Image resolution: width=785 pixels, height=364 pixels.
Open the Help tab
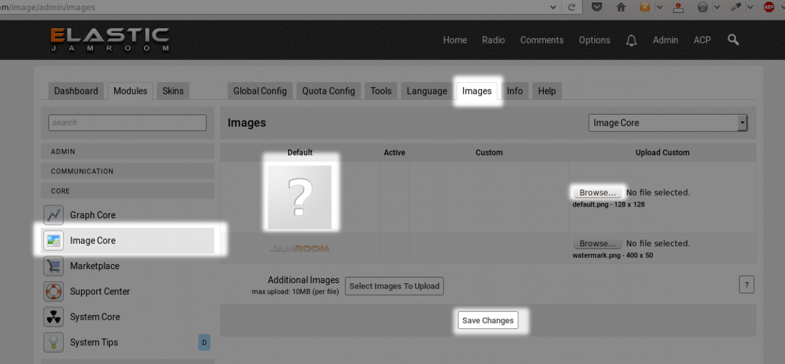click(547, 91)
